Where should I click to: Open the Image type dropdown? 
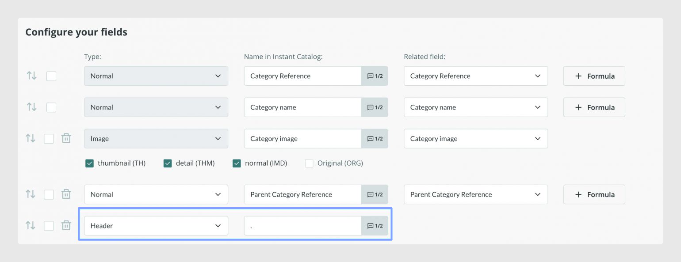[156, 139]
